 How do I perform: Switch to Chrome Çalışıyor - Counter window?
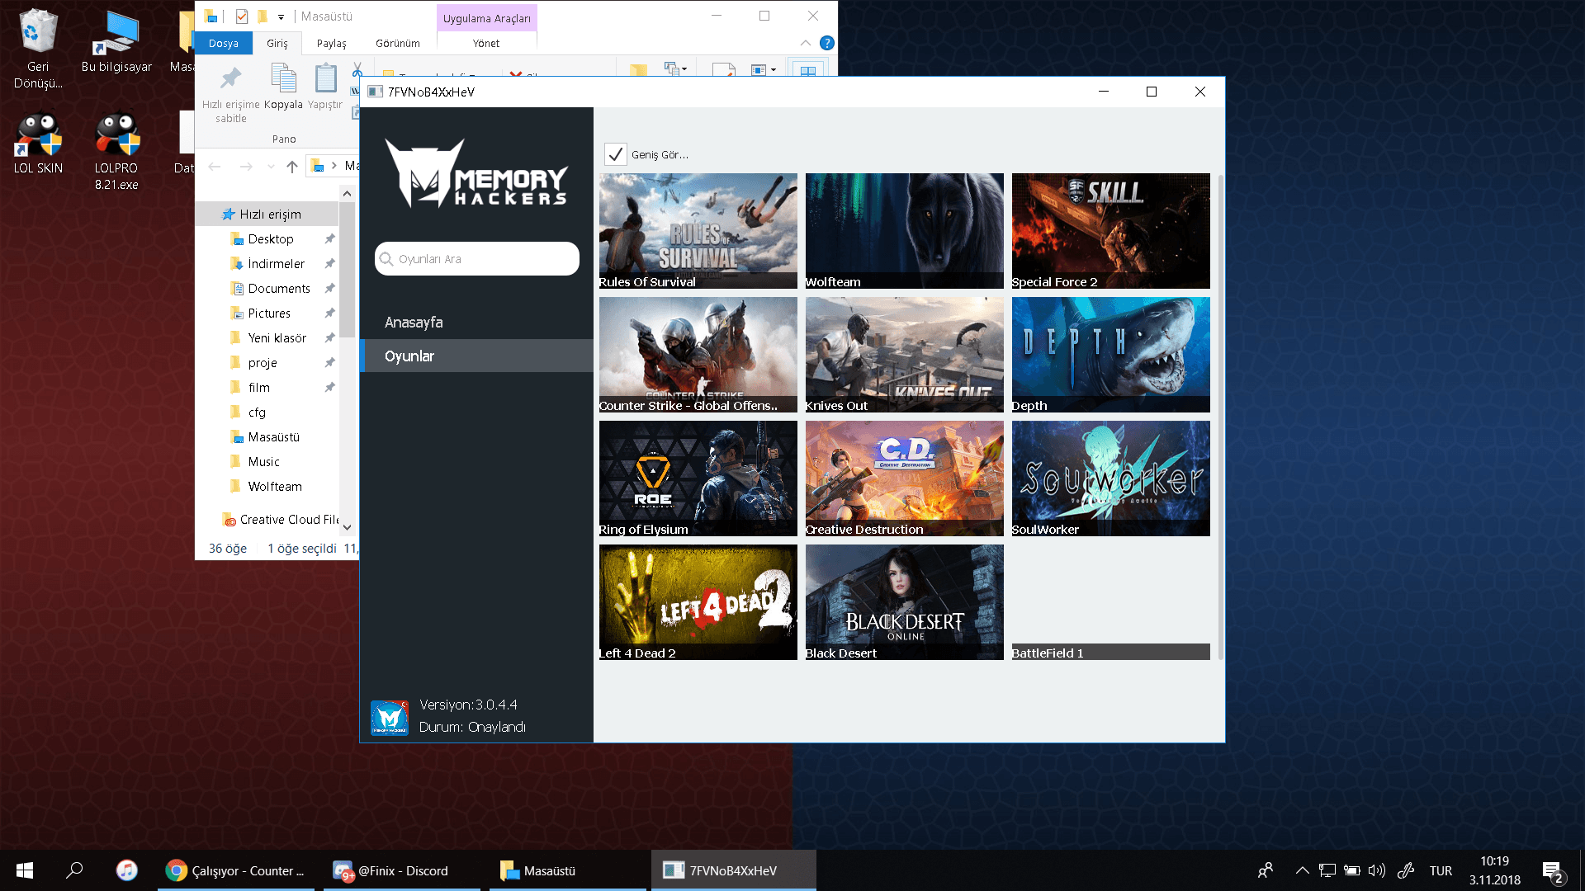tap(236, 870)
